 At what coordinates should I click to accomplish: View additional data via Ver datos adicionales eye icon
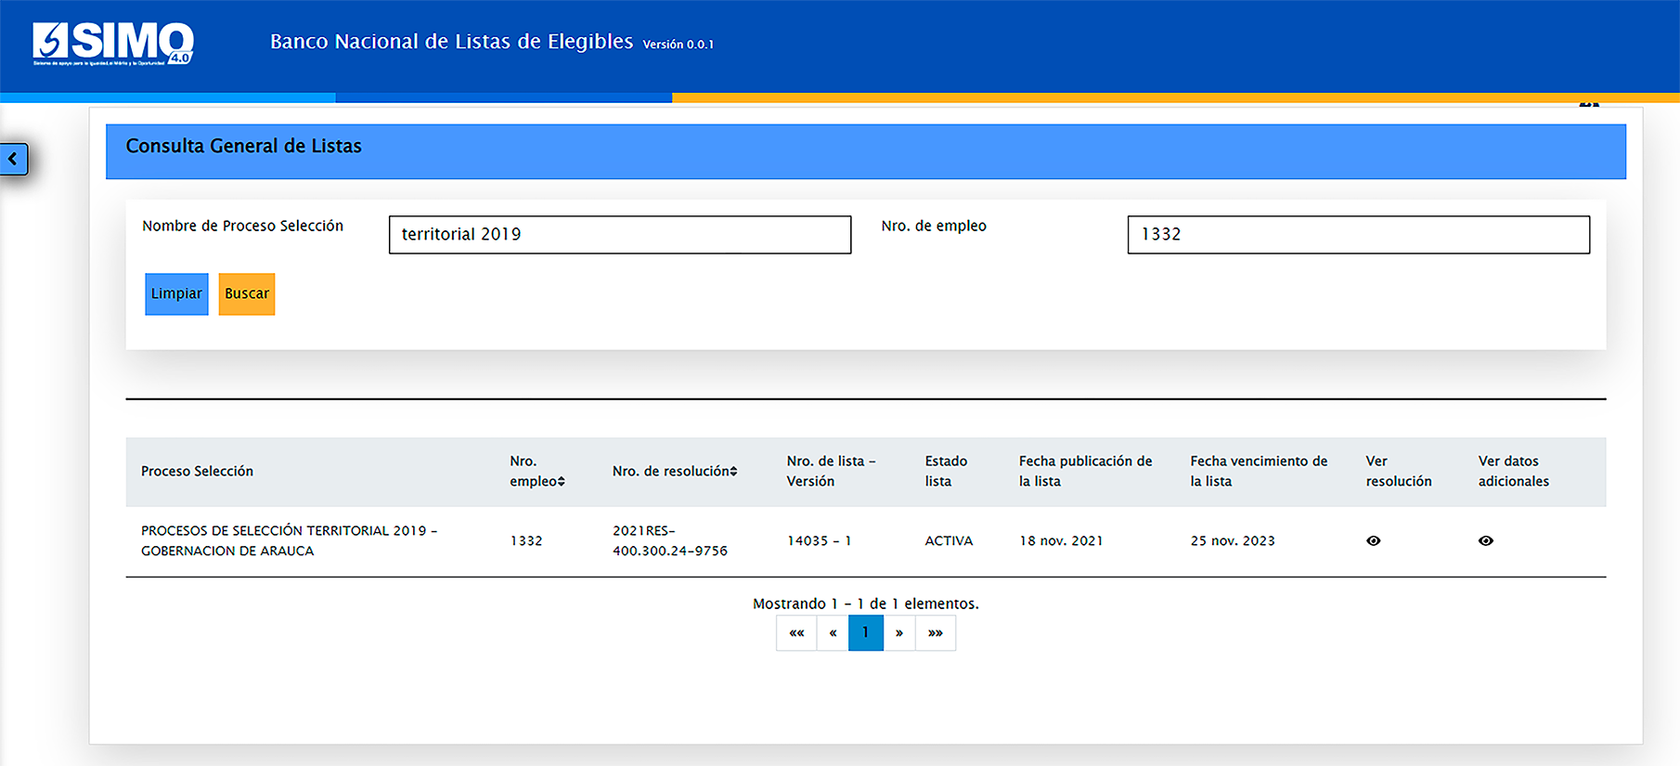pos(1486,540)
